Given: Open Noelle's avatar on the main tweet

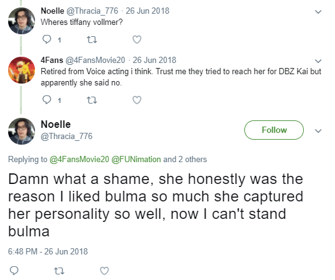Looking at the screenshot, I should click(21, 131).
